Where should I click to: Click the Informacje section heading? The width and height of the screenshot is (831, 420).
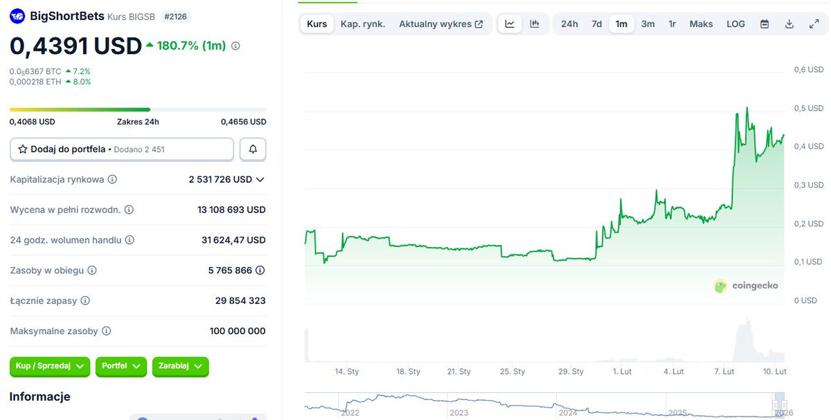click(39, 396)
